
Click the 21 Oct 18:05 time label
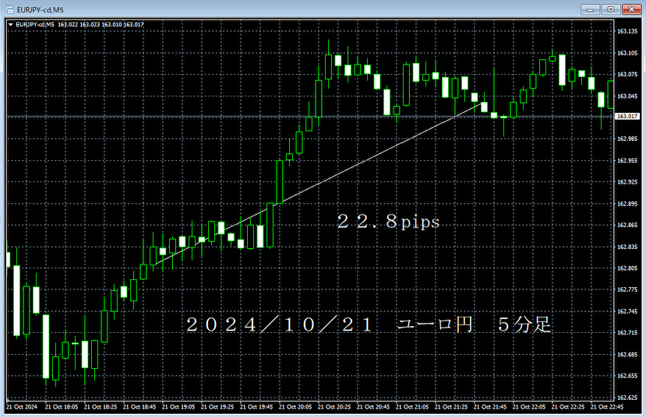62,407
